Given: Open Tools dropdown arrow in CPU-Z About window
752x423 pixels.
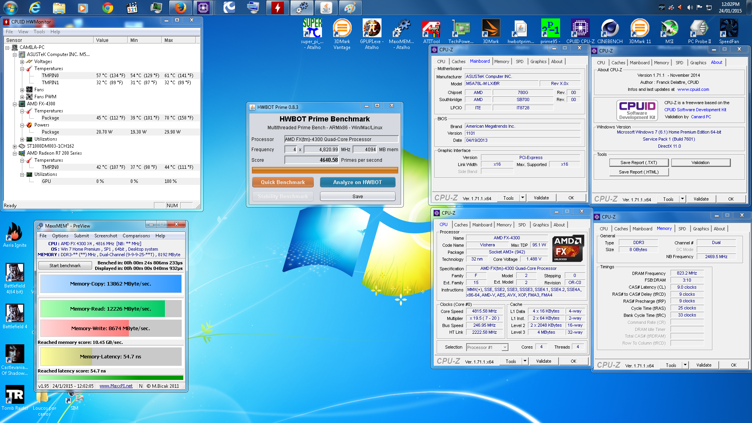Looking at the screenshot, I should 682,199.
